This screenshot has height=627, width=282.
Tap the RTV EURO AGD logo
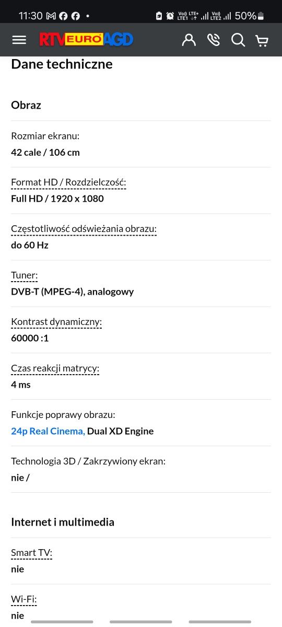click(x=86, y=39)
